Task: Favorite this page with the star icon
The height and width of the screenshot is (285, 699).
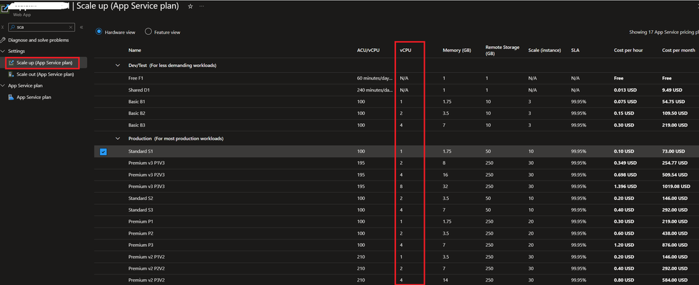Action: pyautogui.click(x=191, y=6)
